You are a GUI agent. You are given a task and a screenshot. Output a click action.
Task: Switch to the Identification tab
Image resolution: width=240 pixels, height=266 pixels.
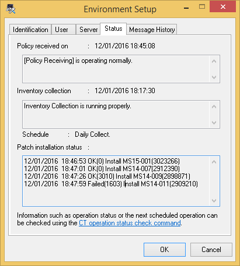pyautogui.click(x=30, y=30)
